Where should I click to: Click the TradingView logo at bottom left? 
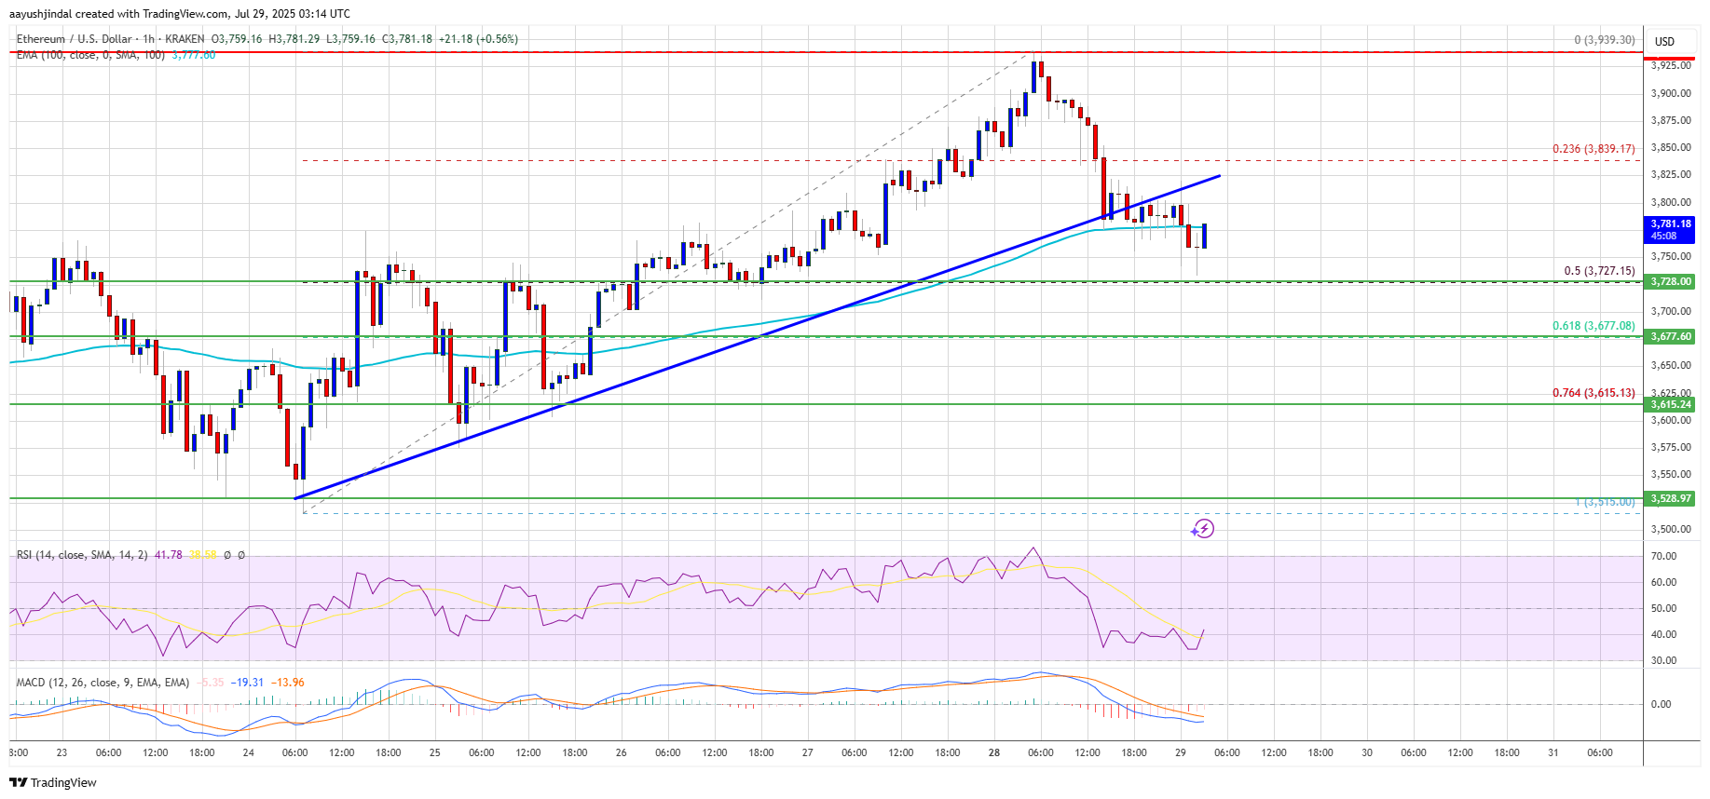[x=53, y=782]
